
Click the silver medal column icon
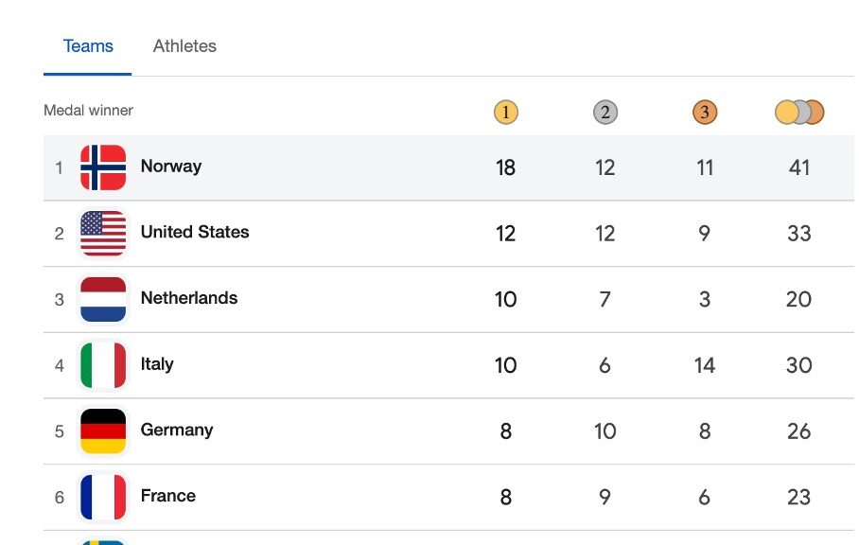pyautogui.click(x=605, y=114)
